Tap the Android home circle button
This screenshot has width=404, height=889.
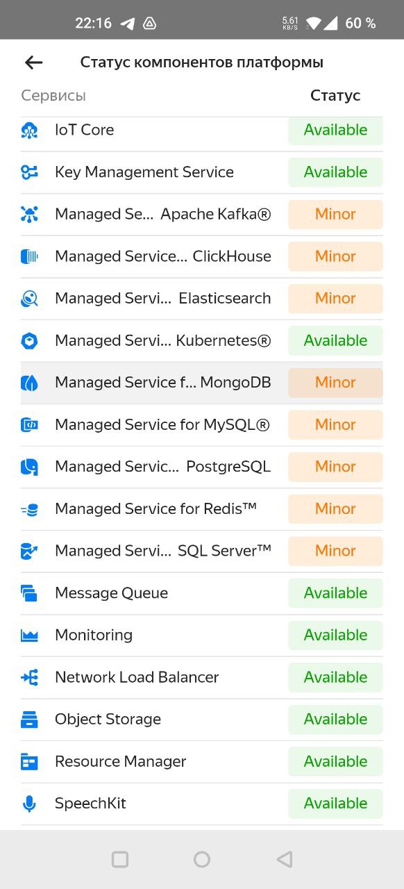[202, 860]
